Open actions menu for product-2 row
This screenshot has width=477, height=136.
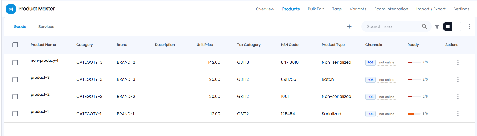point(458,97)
